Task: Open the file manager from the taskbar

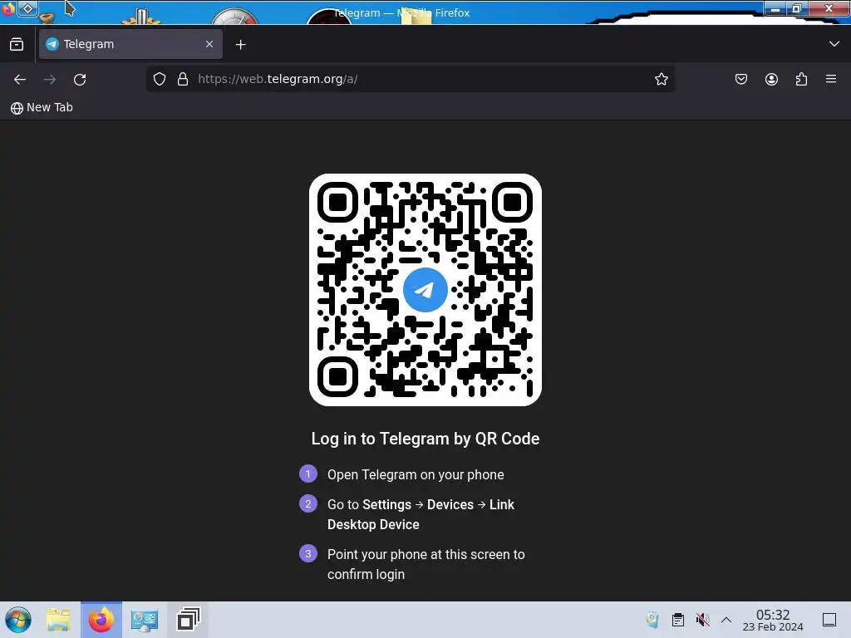Action: tap(58, 620)
